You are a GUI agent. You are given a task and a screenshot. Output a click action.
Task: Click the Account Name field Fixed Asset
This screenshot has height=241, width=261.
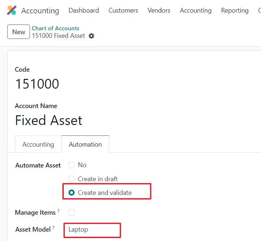49,120
